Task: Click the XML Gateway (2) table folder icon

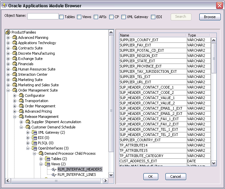Action: point(35,132)
